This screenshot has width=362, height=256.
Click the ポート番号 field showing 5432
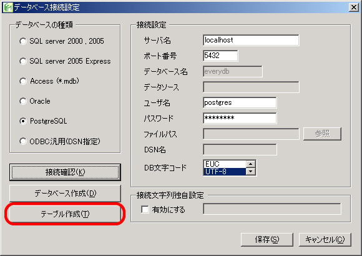point(220,56)
